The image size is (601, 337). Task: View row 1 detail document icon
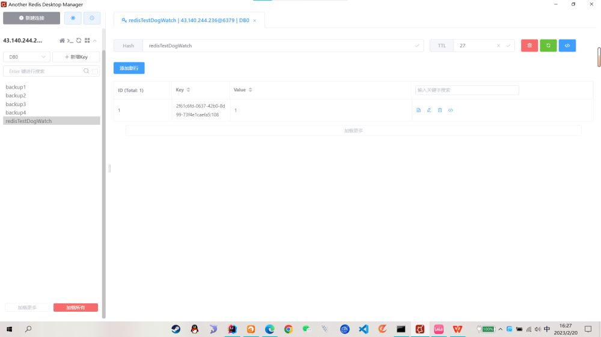[x=418, y=110]
